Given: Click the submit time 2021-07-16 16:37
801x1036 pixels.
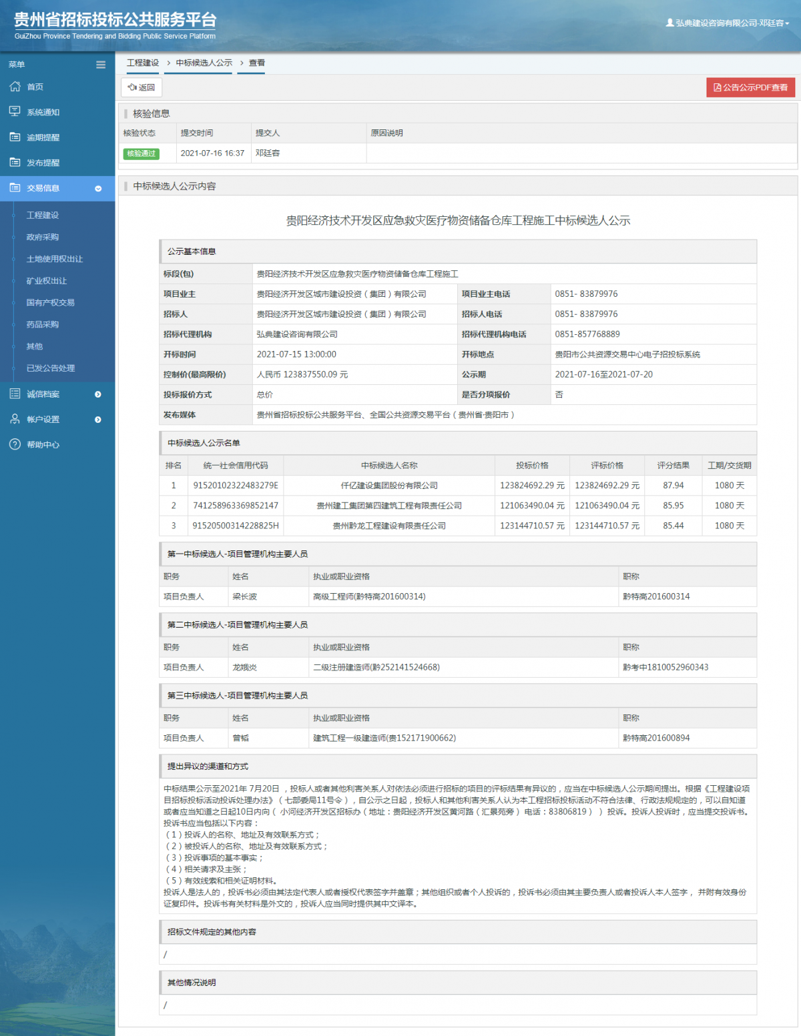Looking at the screenshot, I should pos(212,153).
